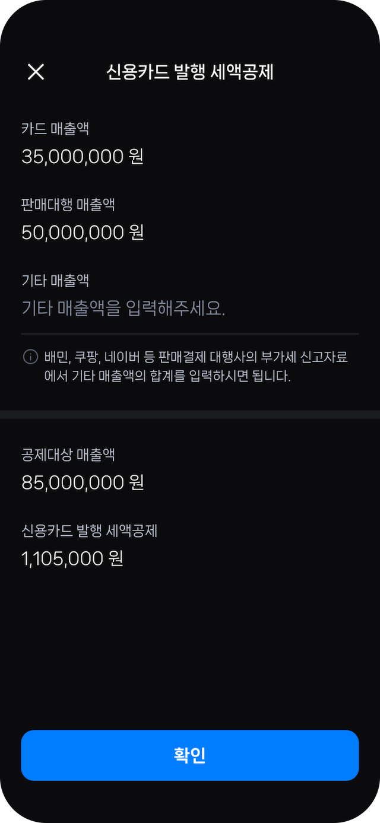
Task: Select the 카드 매출액 label
Action: (x=55, y=128)
